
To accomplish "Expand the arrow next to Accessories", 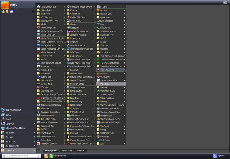I will 65,14.
